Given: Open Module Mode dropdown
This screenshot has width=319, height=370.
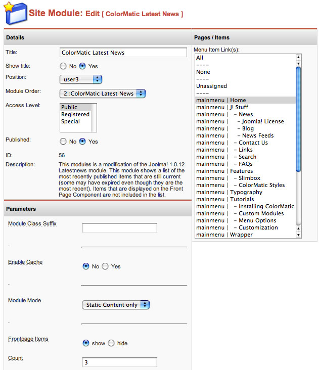Looking at the screenshot, I should [x=116, y=305].
